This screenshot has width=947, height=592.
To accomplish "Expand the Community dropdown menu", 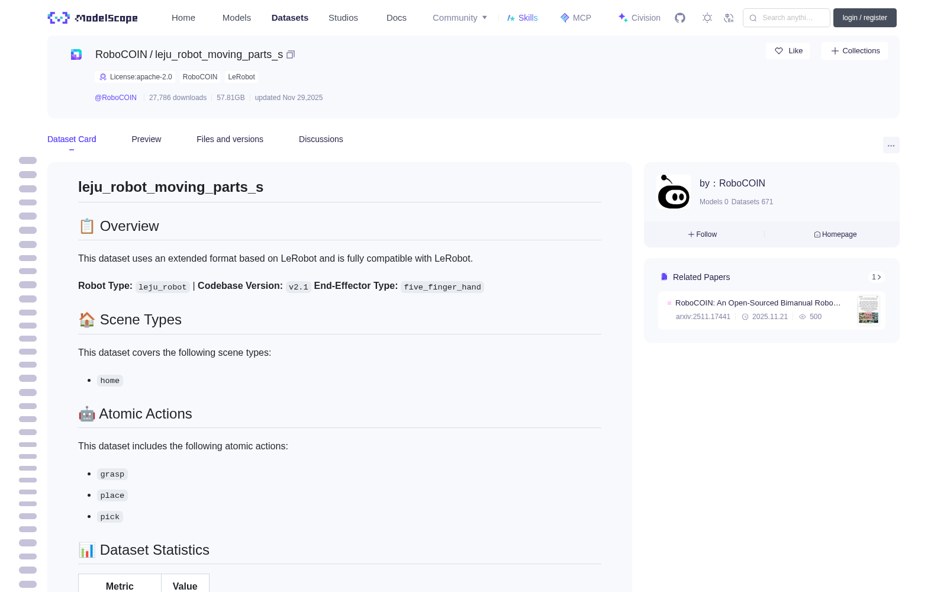I will pos(460,18).
